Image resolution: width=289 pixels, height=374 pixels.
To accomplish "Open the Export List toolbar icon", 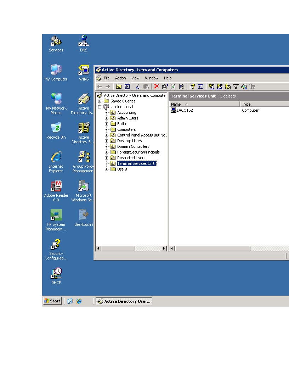I will [181, 86].
